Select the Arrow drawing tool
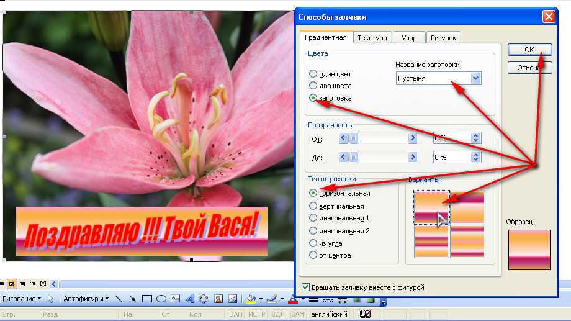Screen dimensions: 571x321 (132, 299)
